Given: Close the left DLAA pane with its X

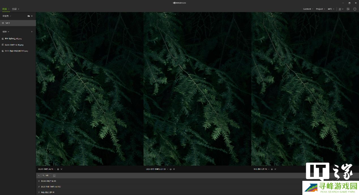Looking at the screenshot, I should point(61,169).
